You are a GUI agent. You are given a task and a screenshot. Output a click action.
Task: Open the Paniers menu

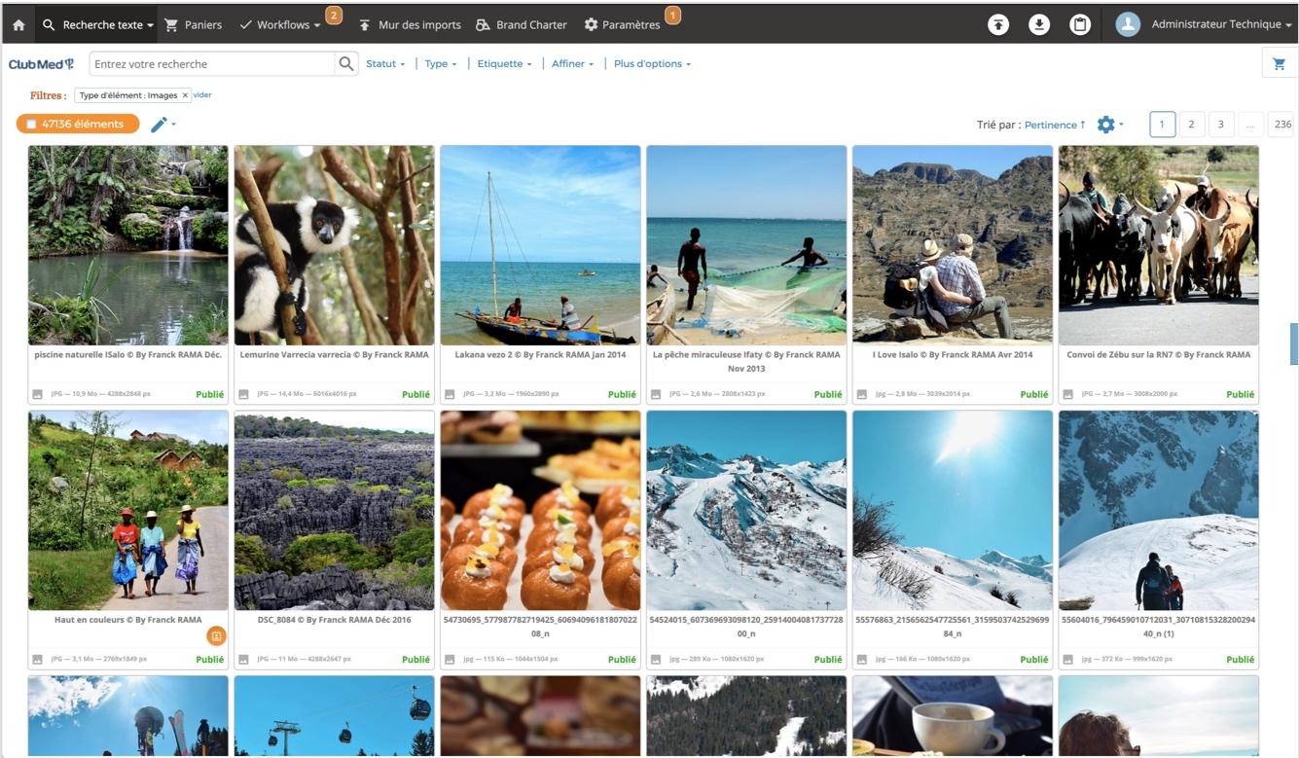coord(193,25)
